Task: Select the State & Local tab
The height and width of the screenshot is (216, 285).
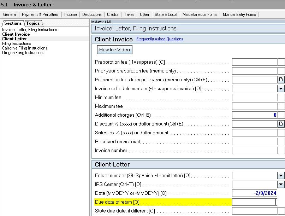Action: click(166, 14)
